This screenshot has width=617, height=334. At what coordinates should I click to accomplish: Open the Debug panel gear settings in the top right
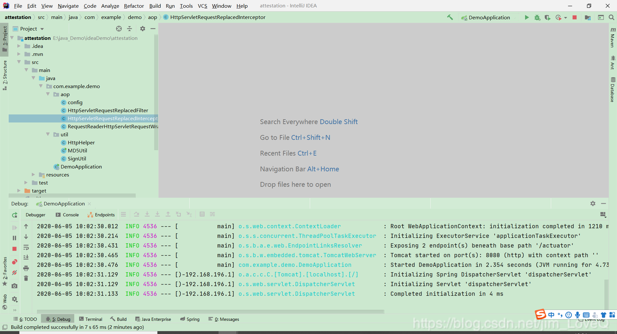593,203
